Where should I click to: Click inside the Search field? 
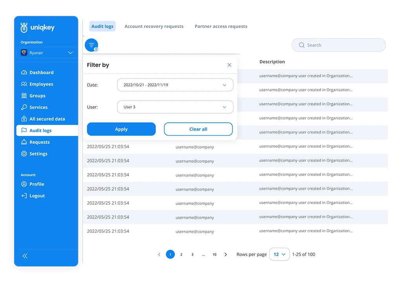(x=338, y=45)
